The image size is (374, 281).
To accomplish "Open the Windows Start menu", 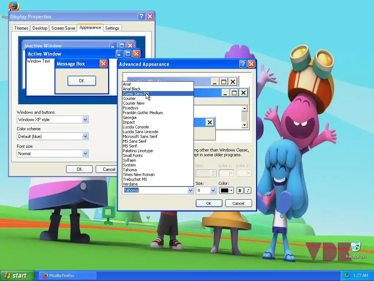I will tap(17, 276).
